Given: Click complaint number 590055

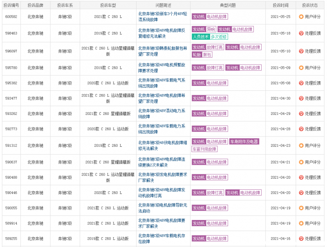Looking at the screenshot, I should coord(11,208).
